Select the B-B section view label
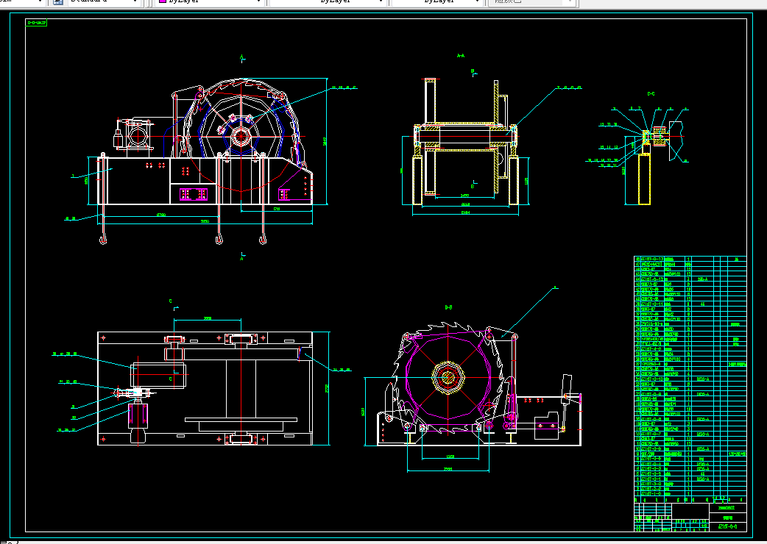This screenshot has height=544, width=767. [x=448, y=307]
